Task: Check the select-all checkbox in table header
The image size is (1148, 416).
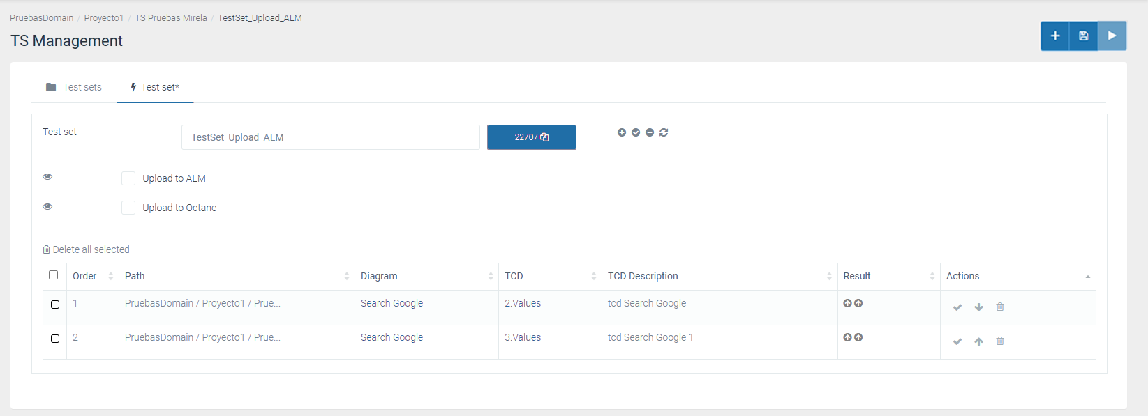Action: (54, 275)
